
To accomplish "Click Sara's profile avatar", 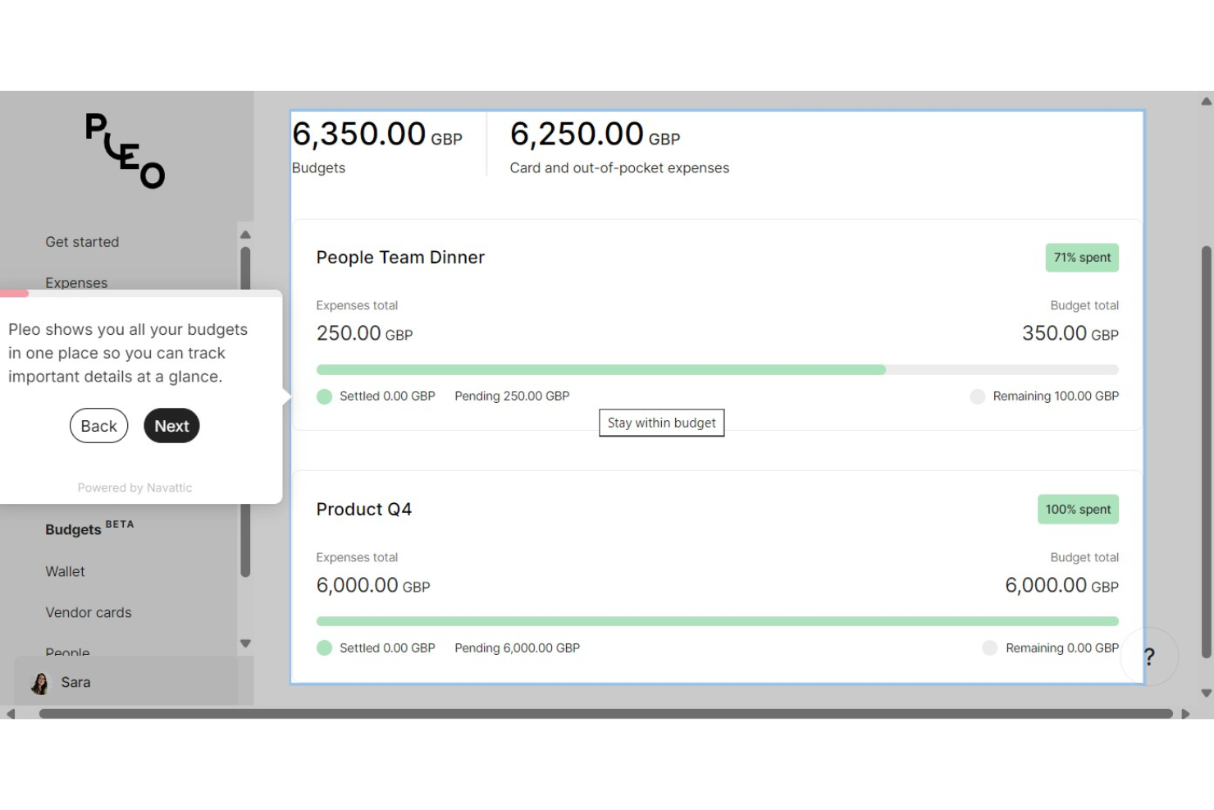I will (x=39, y=682).
